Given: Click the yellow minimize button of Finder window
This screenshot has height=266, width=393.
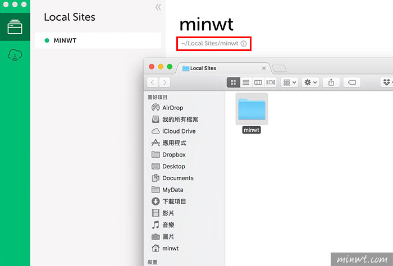Looking at the screenshot, I should pyautogui.click(x=161, y=67).
